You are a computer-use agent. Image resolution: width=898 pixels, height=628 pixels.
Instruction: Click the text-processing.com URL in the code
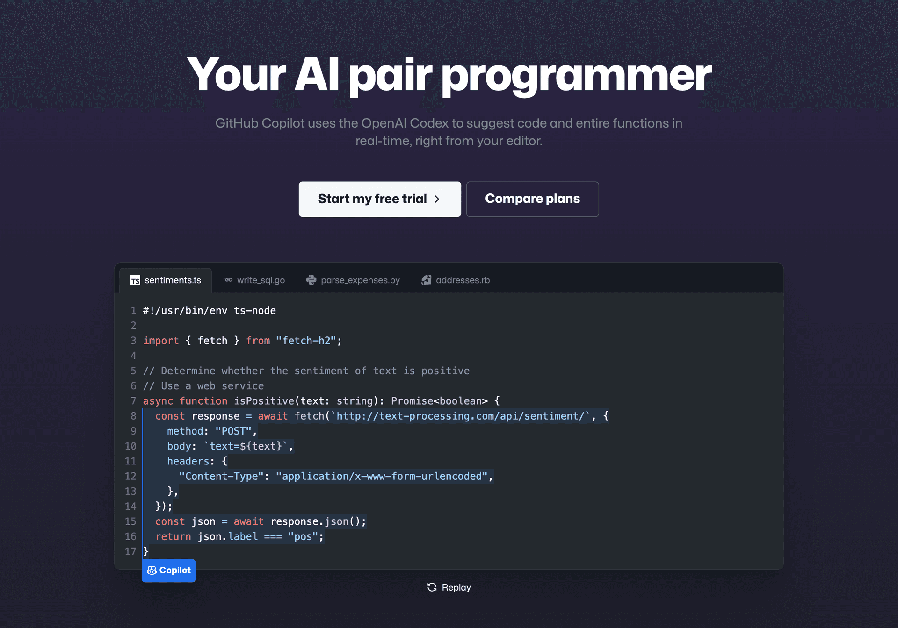point(461,416)
